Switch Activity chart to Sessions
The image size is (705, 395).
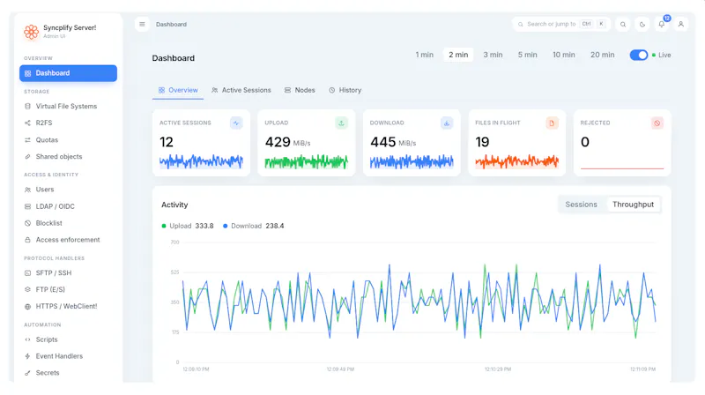[581, 205]
